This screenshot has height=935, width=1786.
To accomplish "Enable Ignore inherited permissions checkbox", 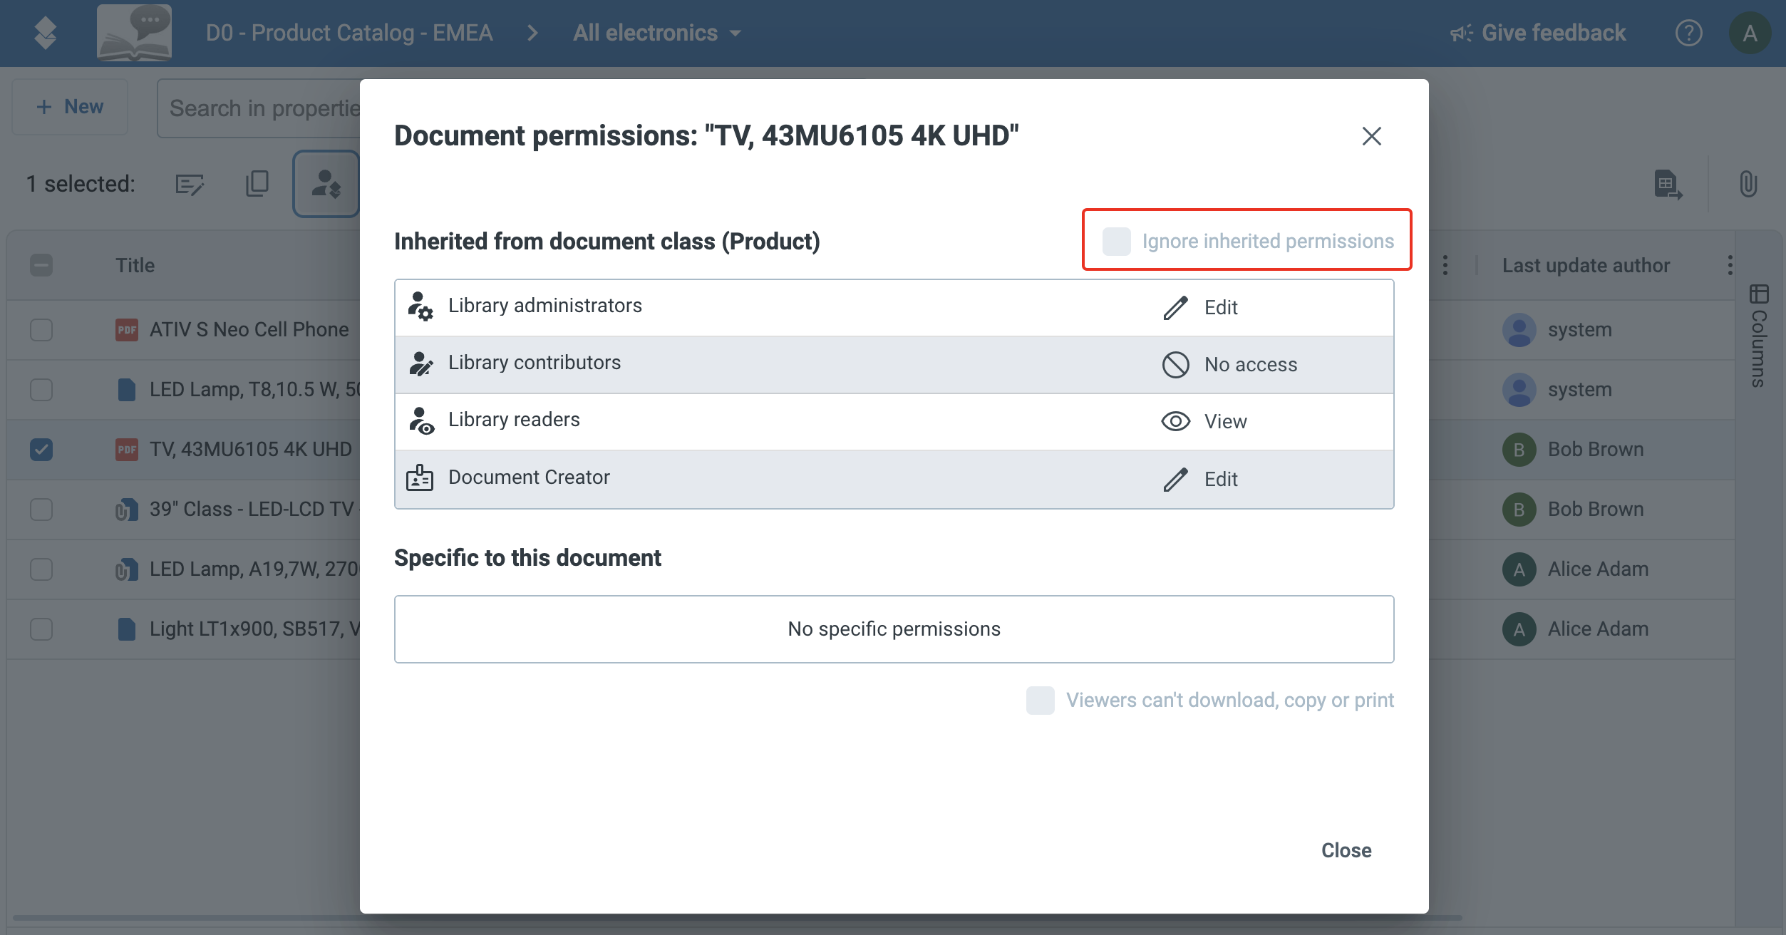I will [1116, 242].
